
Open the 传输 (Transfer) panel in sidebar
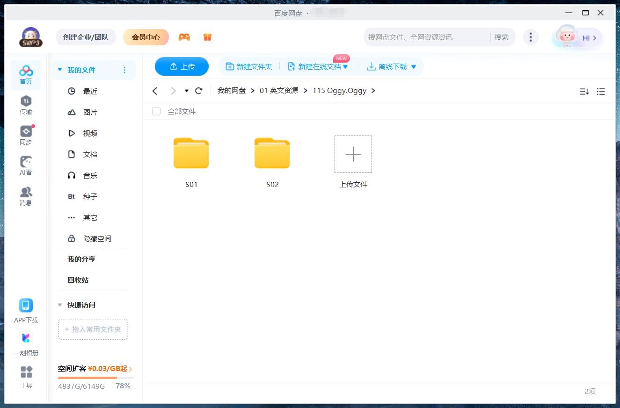point(26,104)
